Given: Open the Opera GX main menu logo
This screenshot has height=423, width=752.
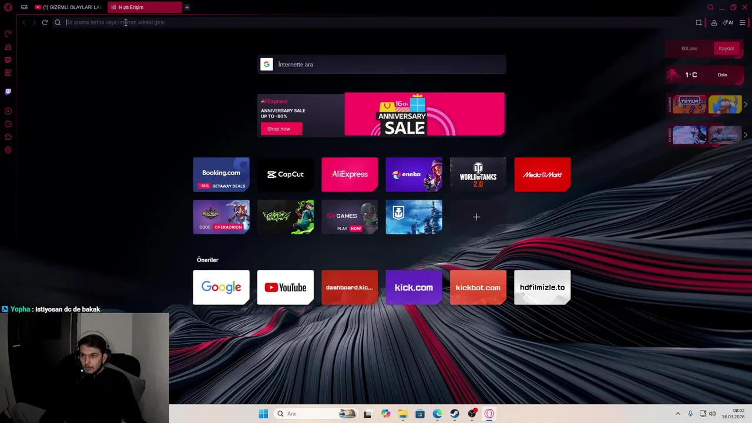Looking at the screenshot, I should [8, 7].
